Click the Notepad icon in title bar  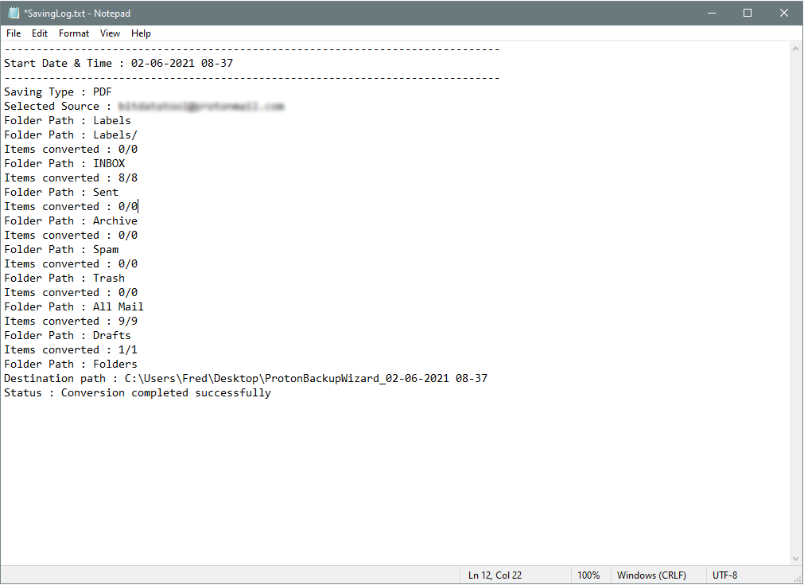14,13
